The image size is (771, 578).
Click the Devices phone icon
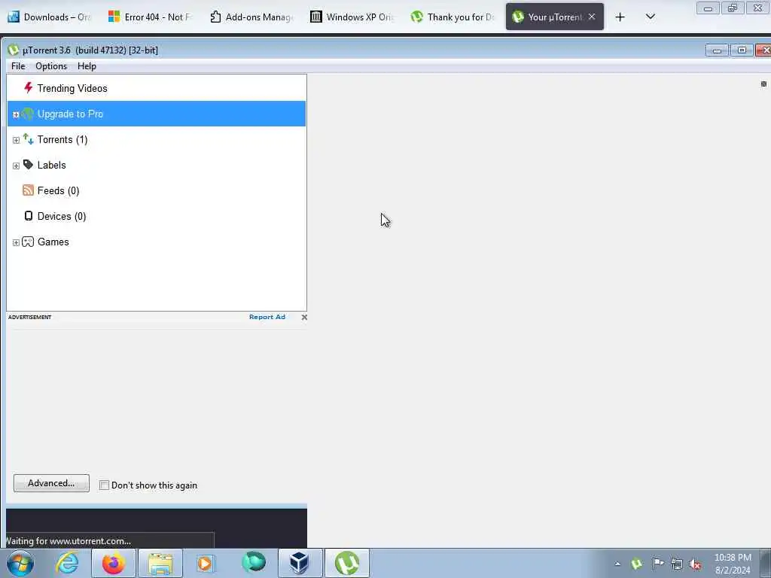click(29, 216)
